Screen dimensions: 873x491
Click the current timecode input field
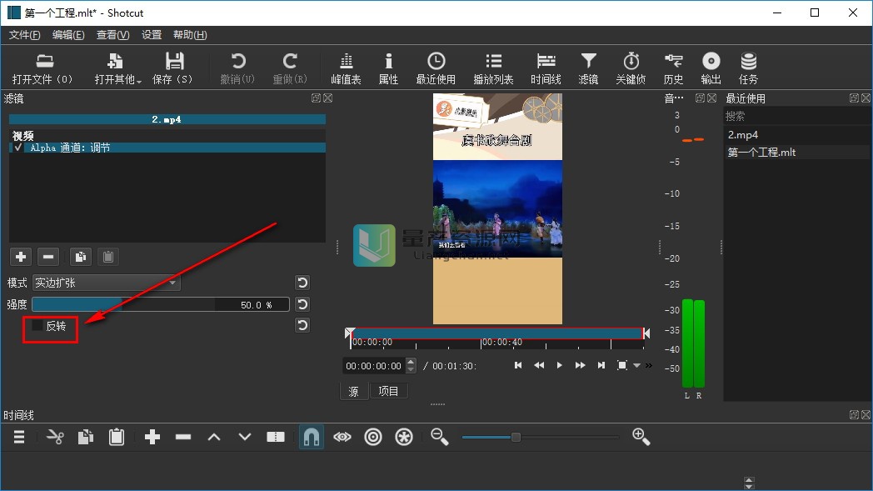point(374,366)
